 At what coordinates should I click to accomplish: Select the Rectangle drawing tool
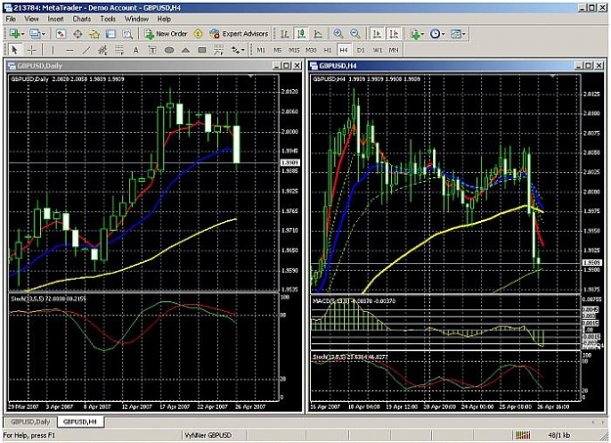202,50
